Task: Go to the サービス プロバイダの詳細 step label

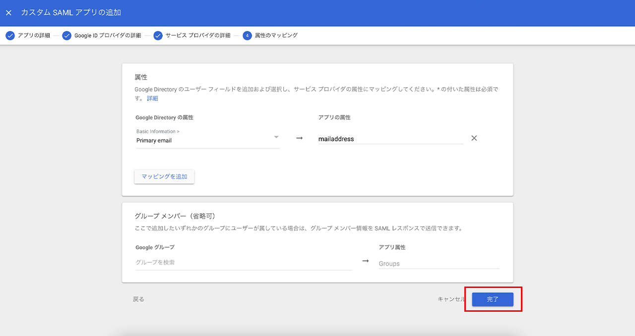Action: (198, 36)
